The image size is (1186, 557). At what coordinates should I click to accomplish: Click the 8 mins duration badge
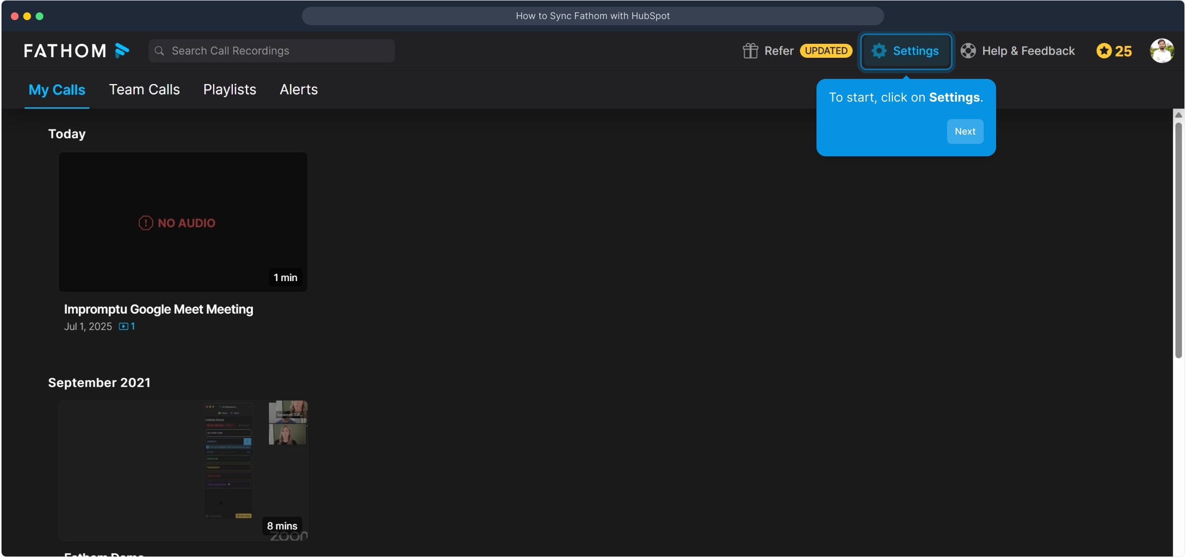click(282, 526)
